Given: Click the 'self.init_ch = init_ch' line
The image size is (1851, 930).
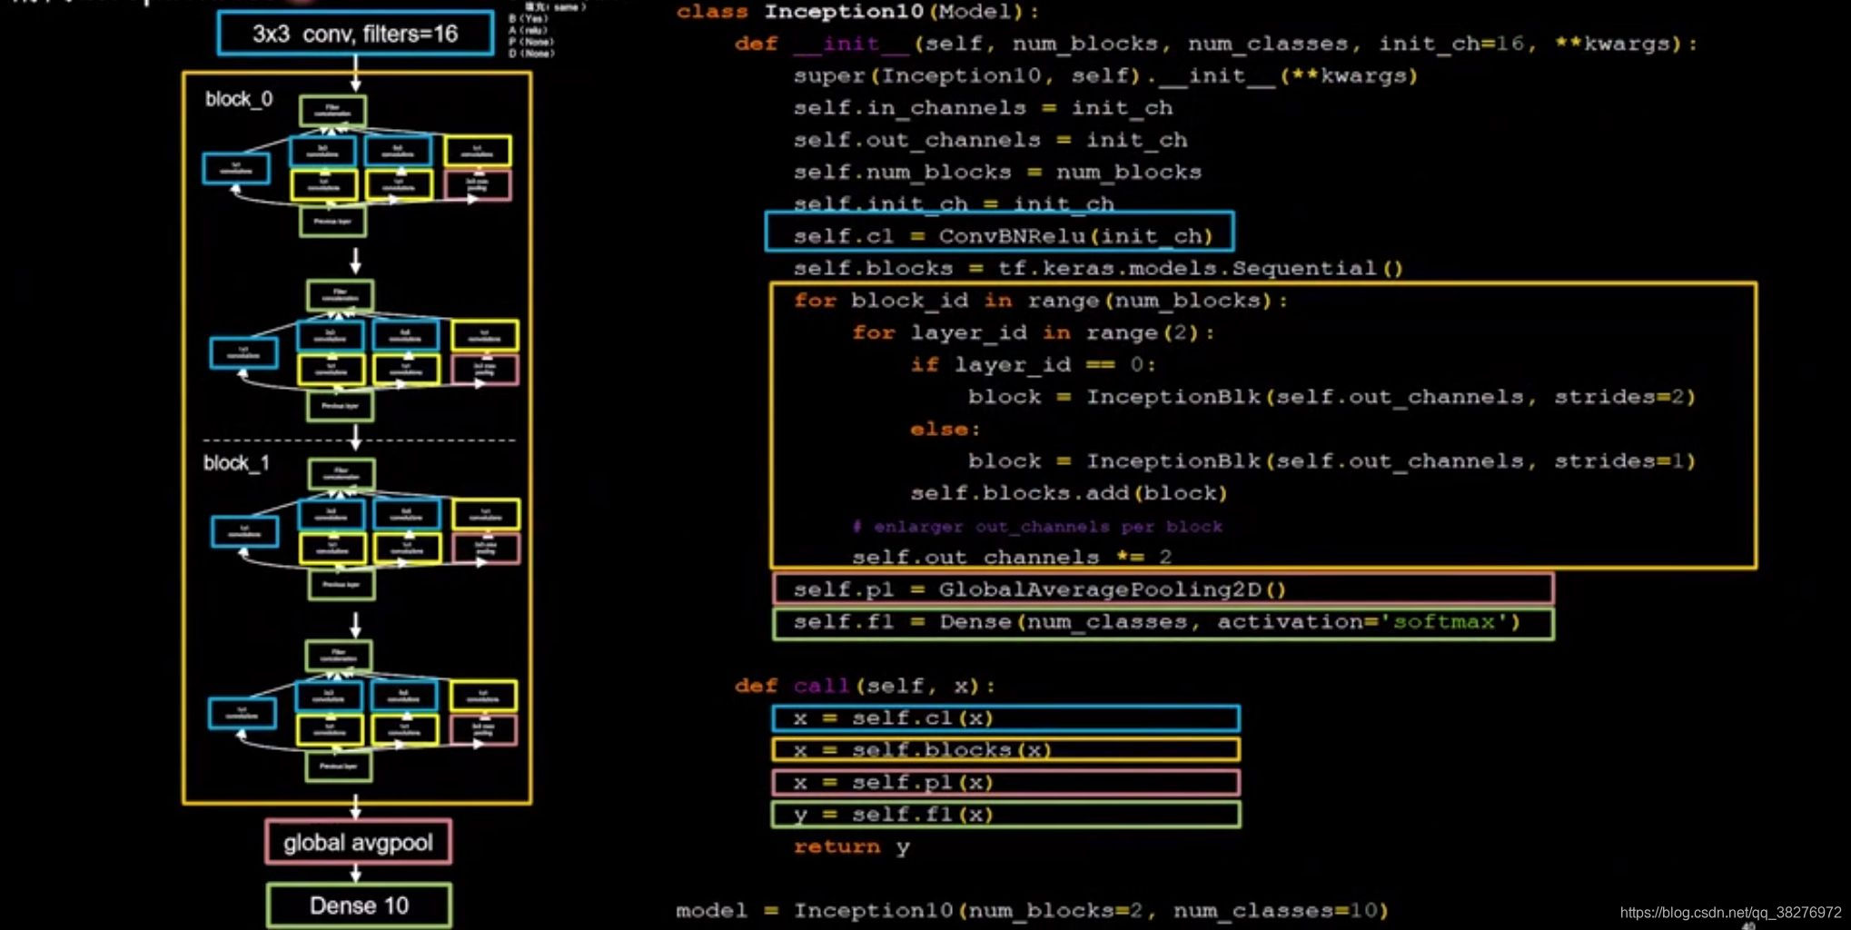Looking at the screenshot, I should tap(954, 203).
